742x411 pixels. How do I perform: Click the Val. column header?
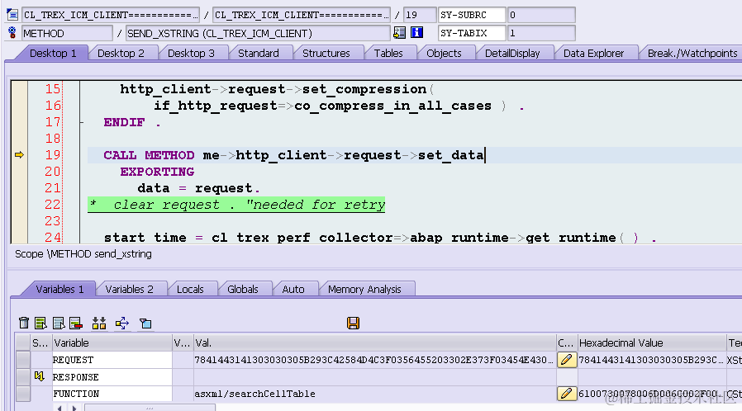coord(375,342)
